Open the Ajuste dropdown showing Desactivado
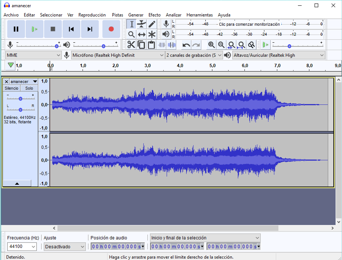This screenshot has height=260, width=342. (x=64, y=246)
